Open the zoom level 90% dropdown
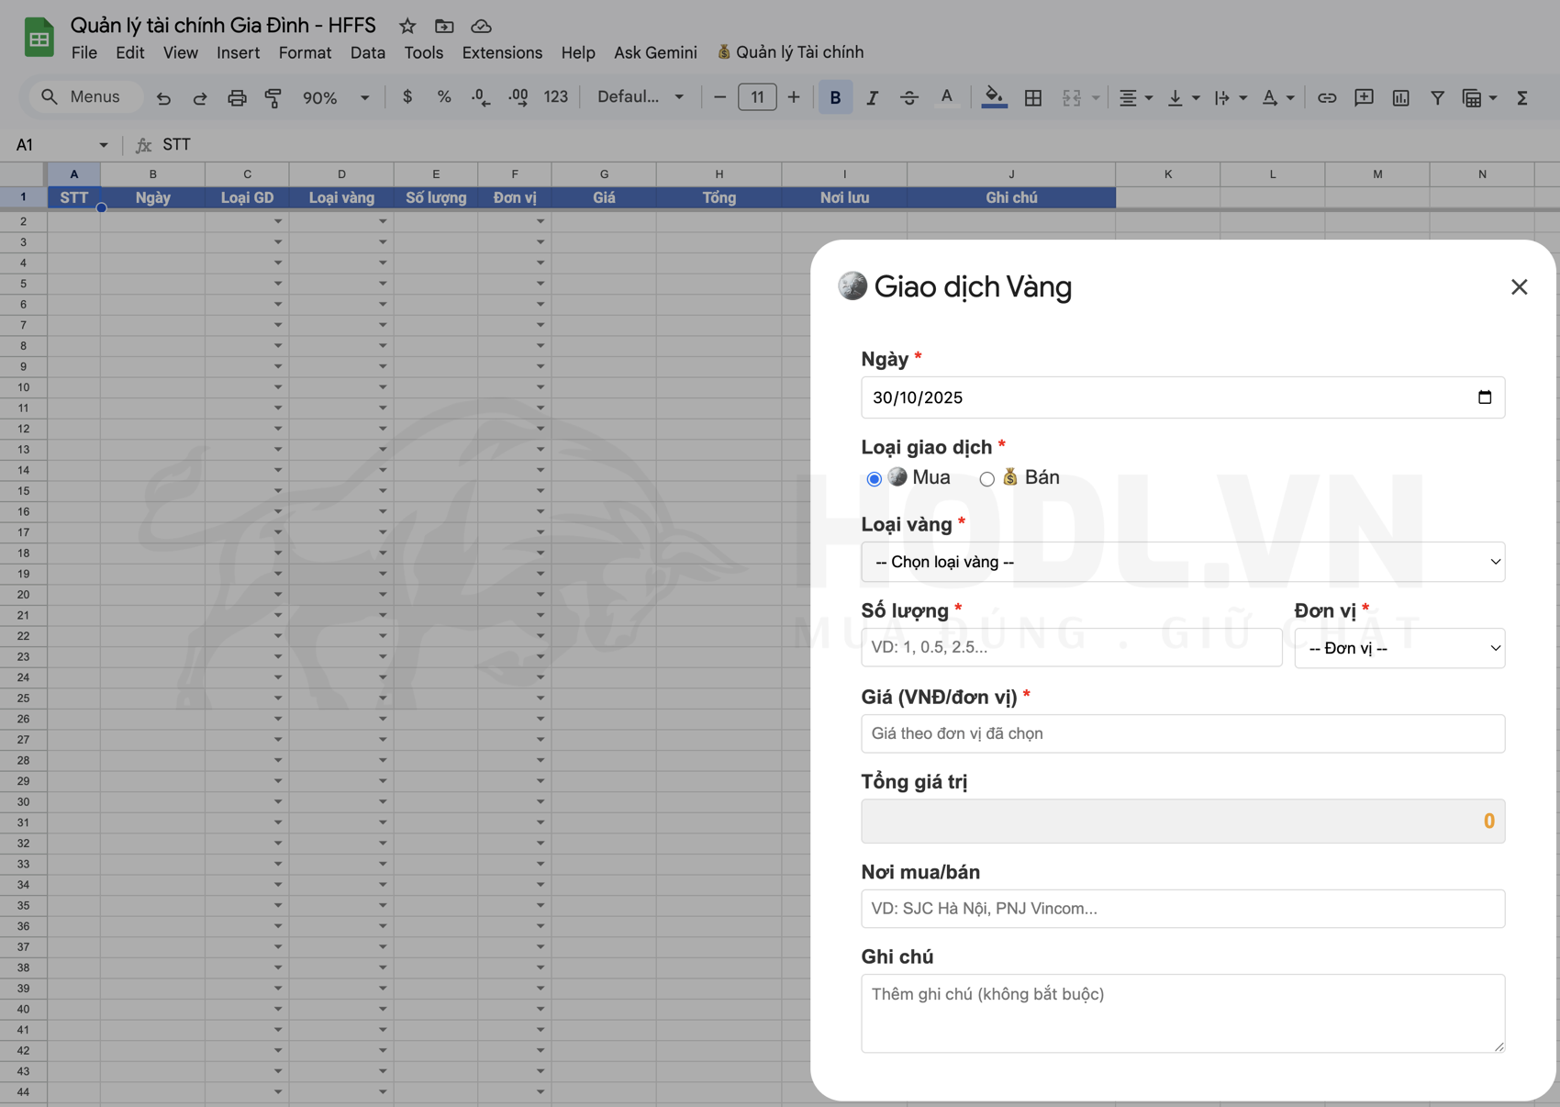 pos(335,97)
